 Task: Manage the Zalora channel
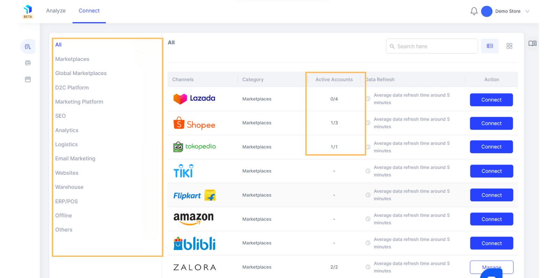(492, 267)
